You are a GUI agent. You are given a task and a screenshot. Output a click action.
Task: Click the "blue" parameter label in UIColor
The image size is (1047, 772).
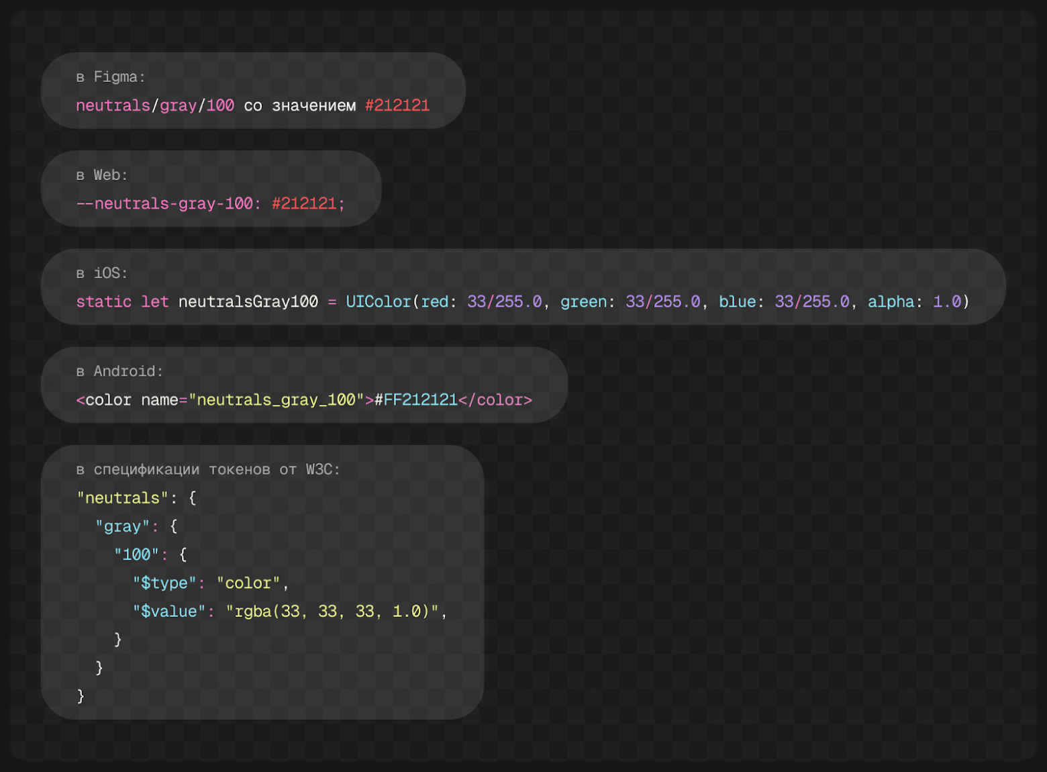(x=738, y=302)
